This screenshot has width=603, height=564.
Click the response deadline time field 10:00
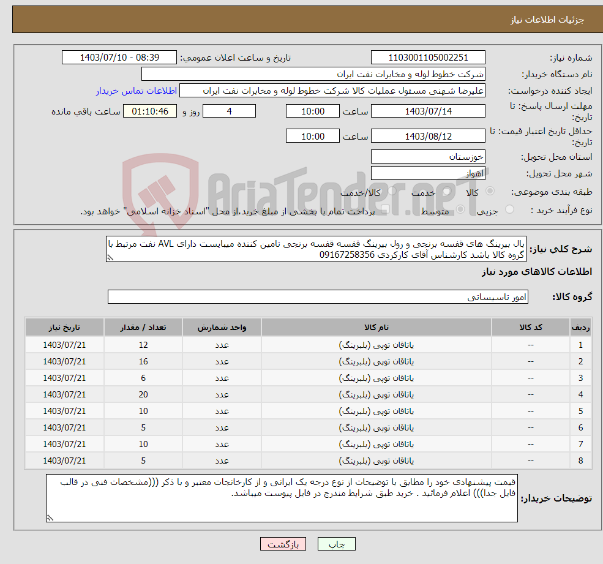[x=313, y=111]
